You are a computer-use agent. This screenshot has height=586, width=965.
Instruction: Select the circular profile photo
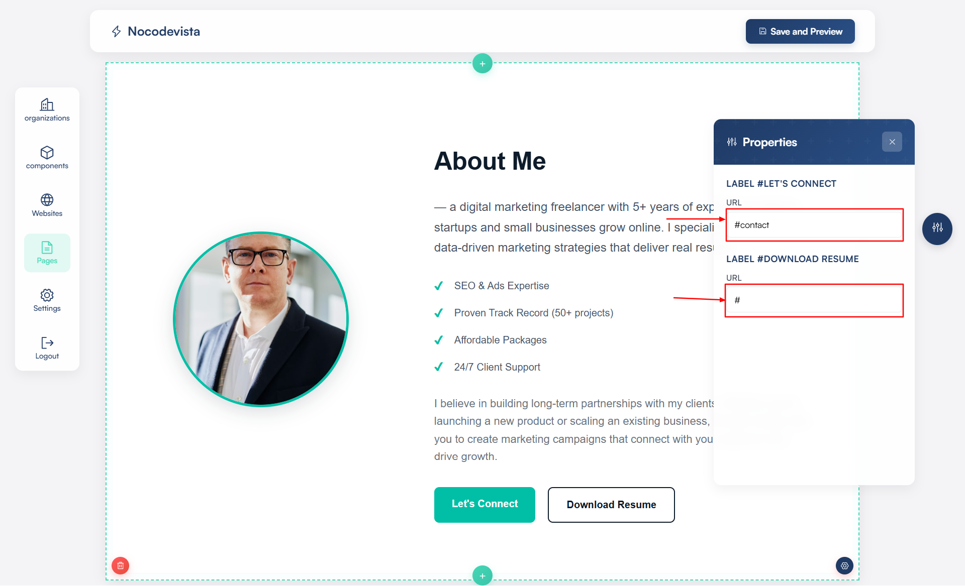pos(261,319)
